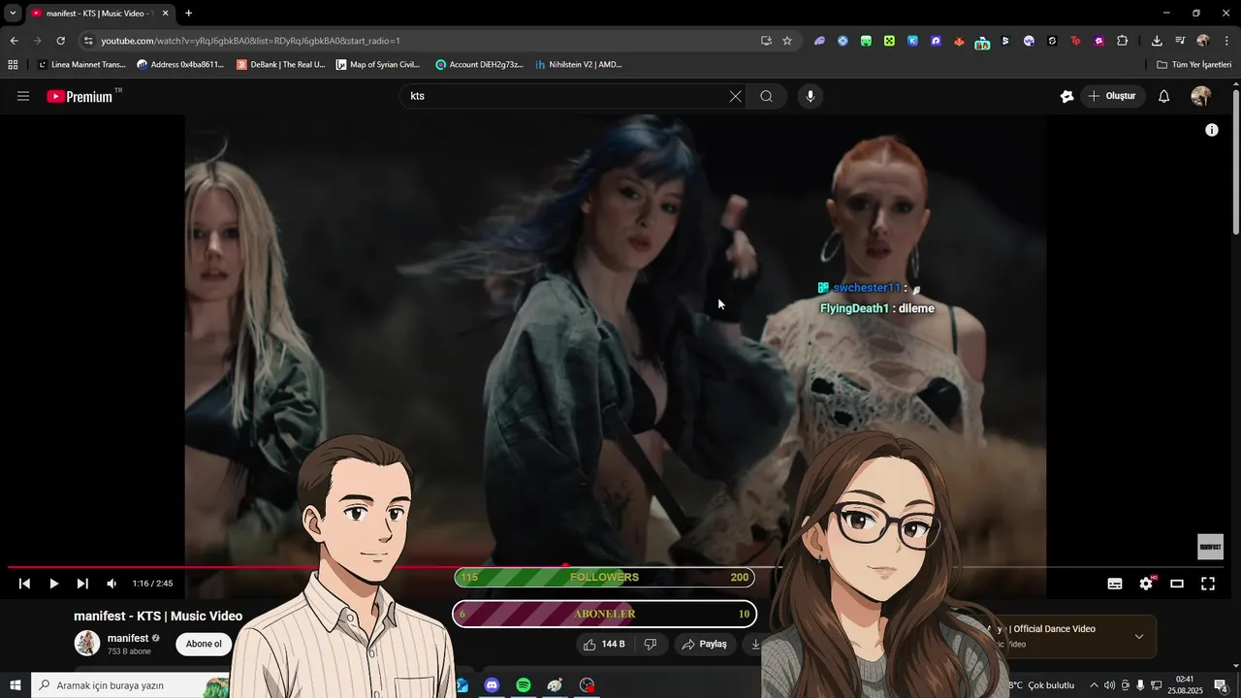1241x698 pixels.
Task: Open Linea Mainnet Trans... bookmark
Action: [x=81, y=65]
